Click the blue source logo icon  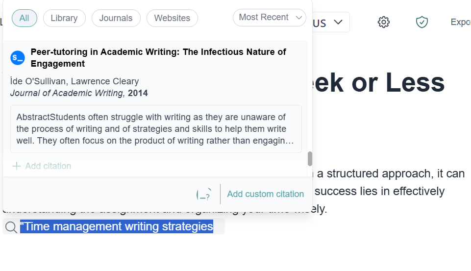coord(18,58)
